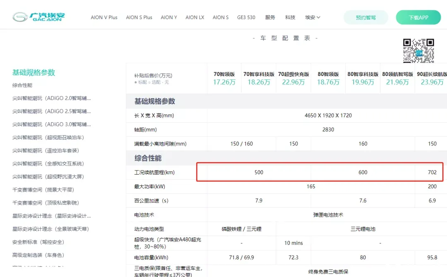Select the 80智领版 18.76万 column header
447x277 pixels.
point(328,78)
